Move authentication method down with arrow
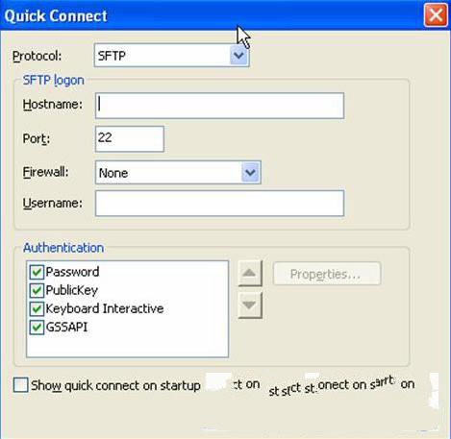Viewport: 451px width, 439px height. (250, 305)
